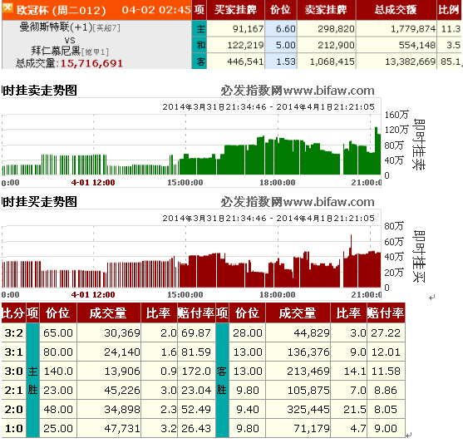Screen dimensions: 463x443
Task: Click the 价位 header in top table
Action: 280,10
